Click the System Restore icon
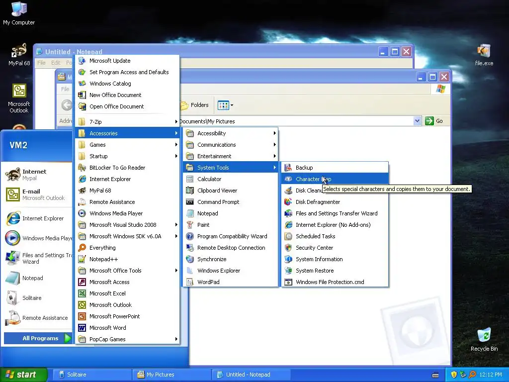Screen dimensions: 509x382 [288, 271]
